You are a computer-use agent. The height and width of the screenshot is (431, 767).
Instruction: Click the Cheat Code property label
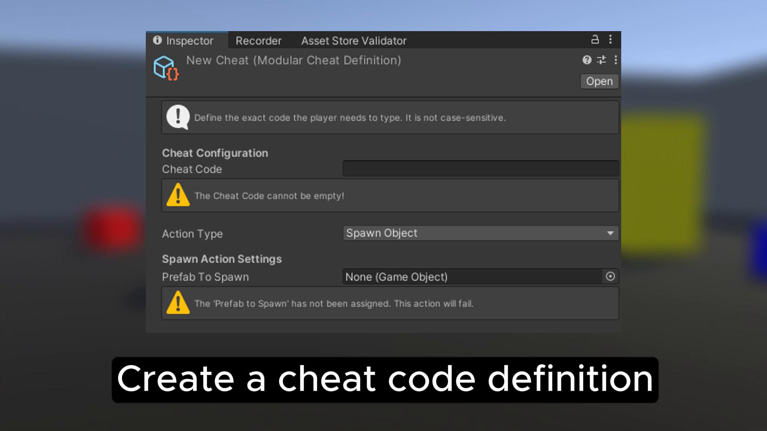192,169
